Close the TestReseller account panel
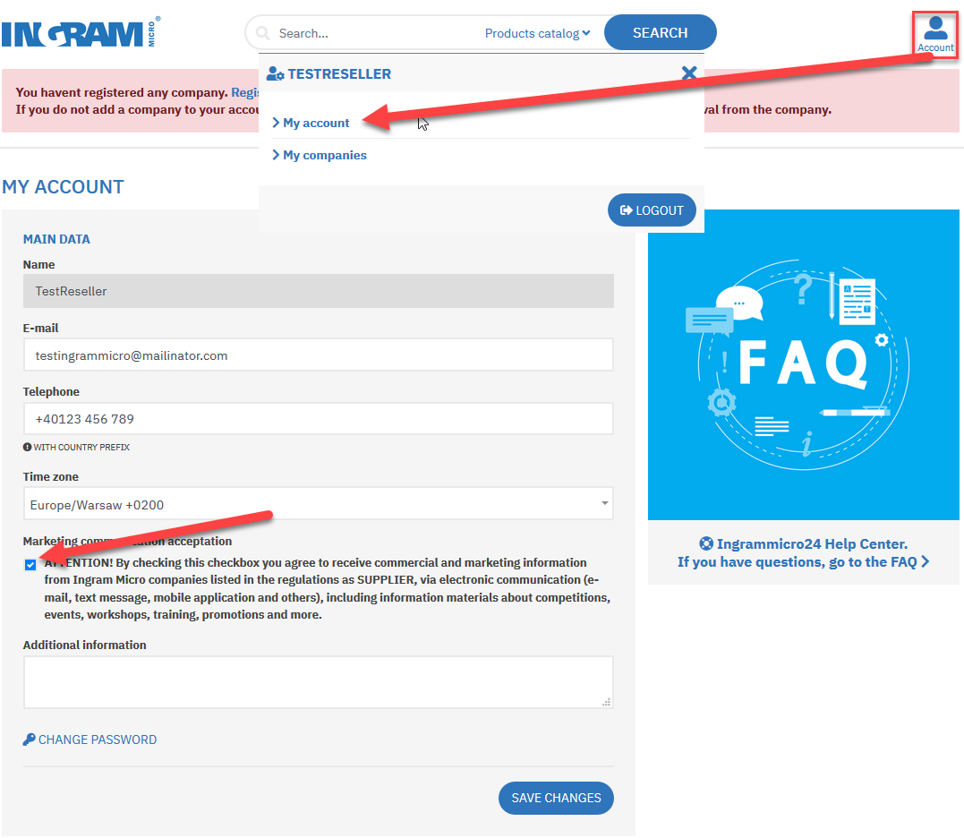The width and height of the screenshot is (964, 838). coord(689,73)
